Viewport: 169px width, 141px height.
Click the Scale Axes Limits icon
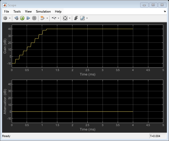[x=65, y=18]
